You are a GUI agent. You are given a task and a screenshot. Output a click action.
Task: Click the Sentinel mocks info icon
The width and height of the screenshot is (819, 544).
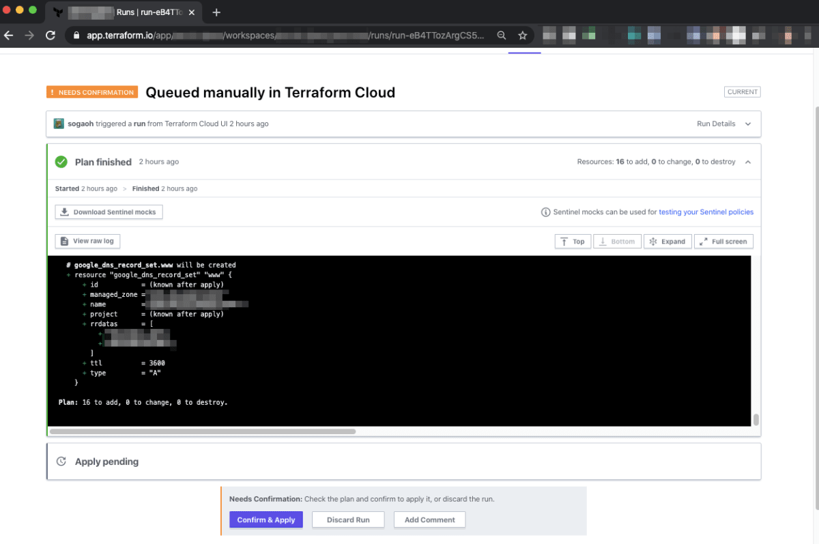pyautogui.click(x=545, y=212)
